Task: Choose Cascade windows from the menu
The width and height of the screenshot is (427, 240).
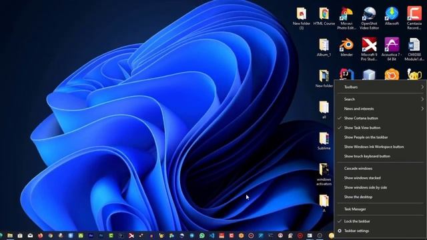Action: click(x=380, y=169)
